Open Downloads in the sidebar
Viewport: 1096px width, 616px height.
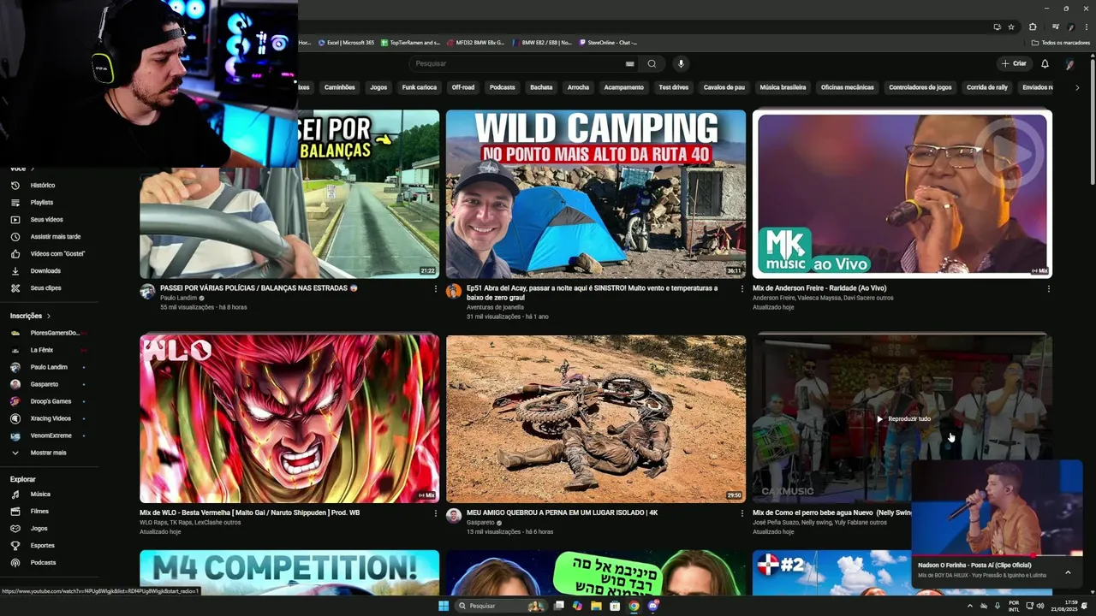tap(45, 270)
